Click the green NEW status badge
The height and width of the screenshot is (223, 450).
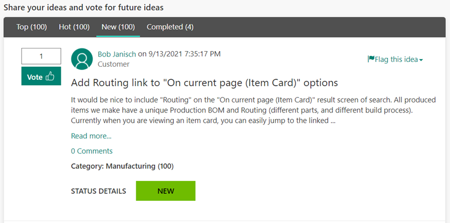165,191
